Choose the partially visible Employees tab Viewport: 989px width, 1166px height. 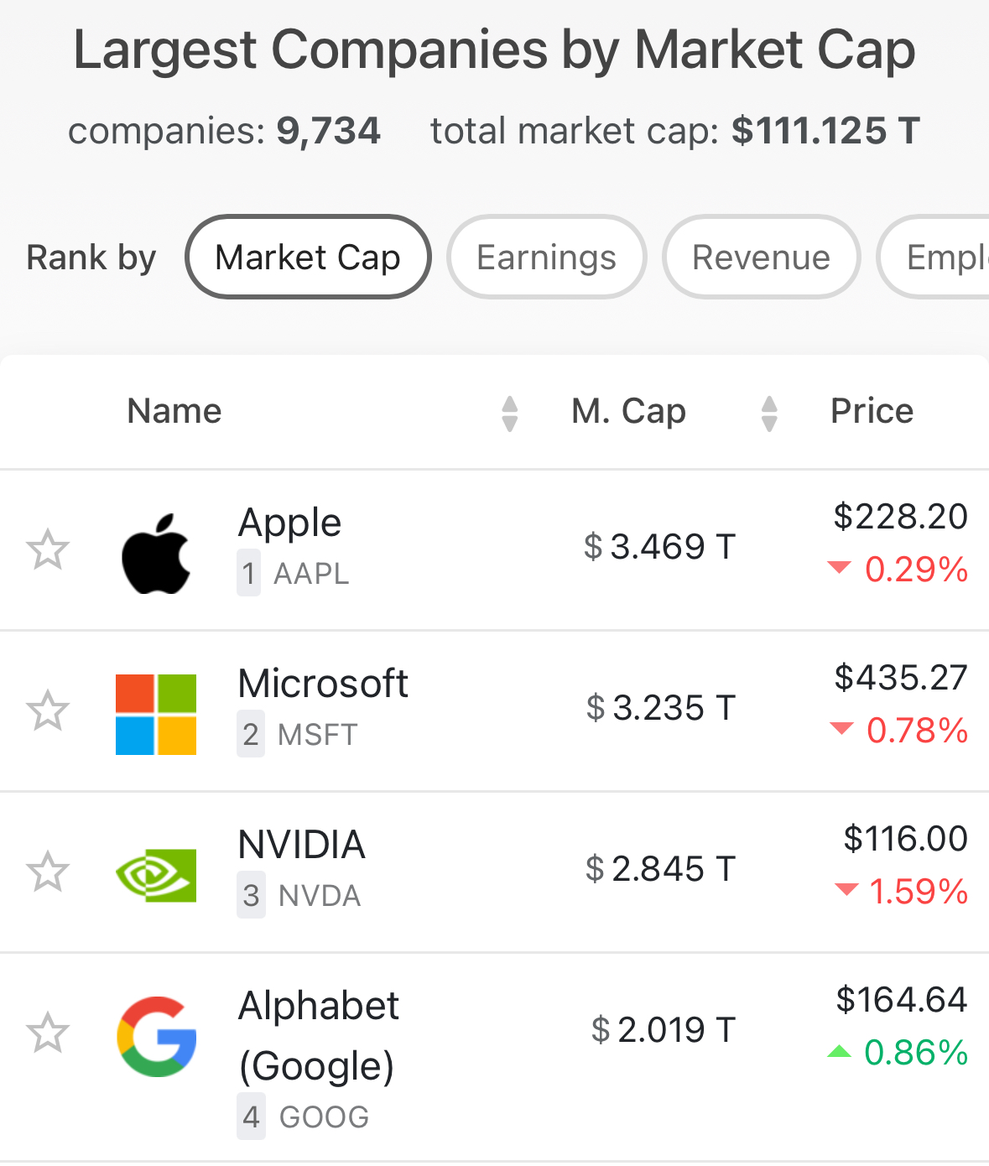(934, 257)
